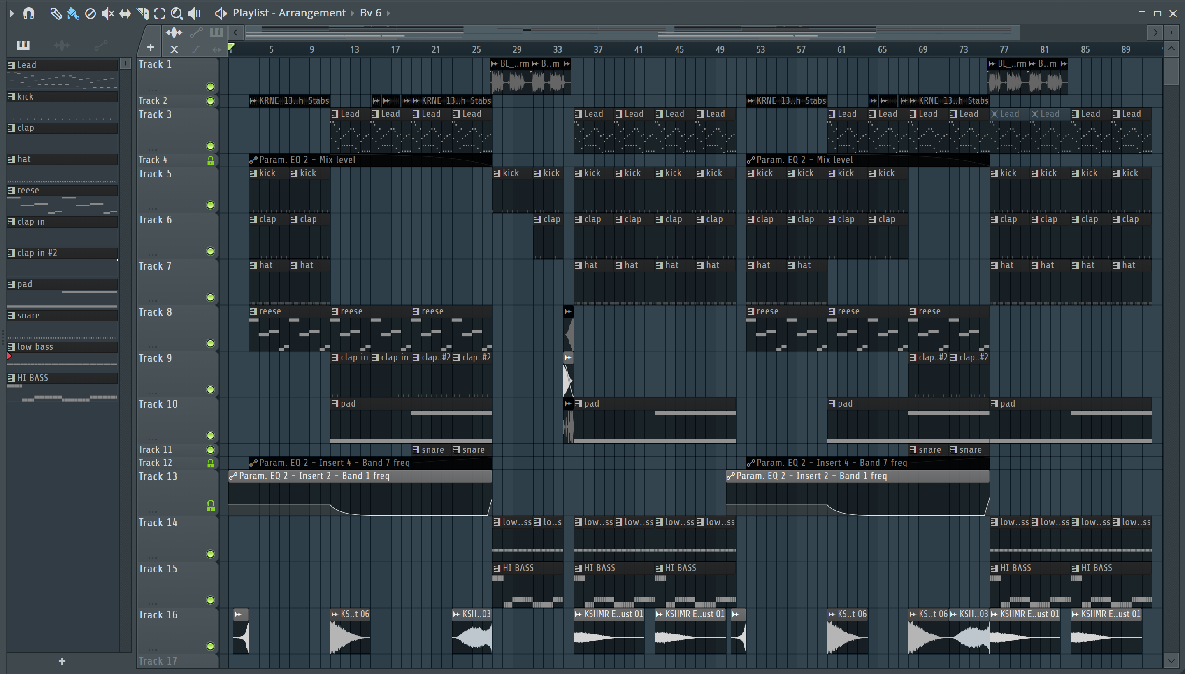This screenshot has height=674, width=1185.
Task: Open Track 10 name label
Action: (158, 404)
